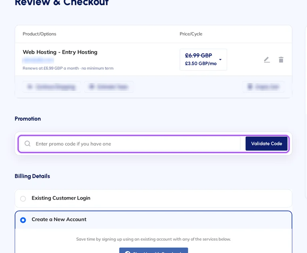Delete Web Hosting item with trash icon
The image size is (307, 253).
(x=281, y=59)
